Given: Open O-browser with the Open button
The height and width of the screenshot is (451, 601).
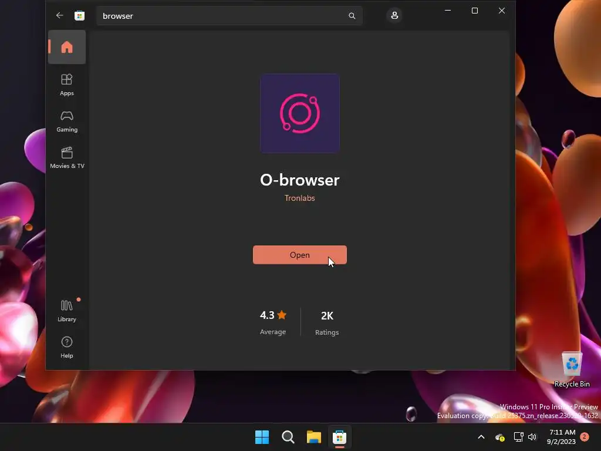Looking at the screenshot, I should pyautogui.click(x=300, y=255).
